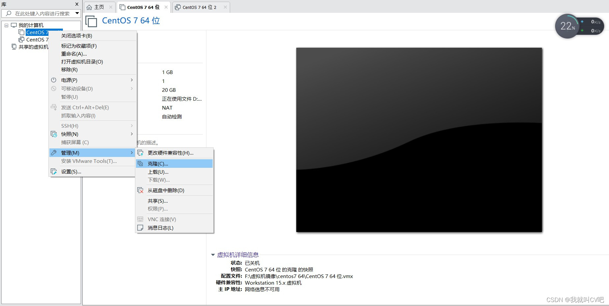This screenshot has width=609, height=306.
Task: Click the shared VMs icon in tree
Action: [x=14, y=47]
